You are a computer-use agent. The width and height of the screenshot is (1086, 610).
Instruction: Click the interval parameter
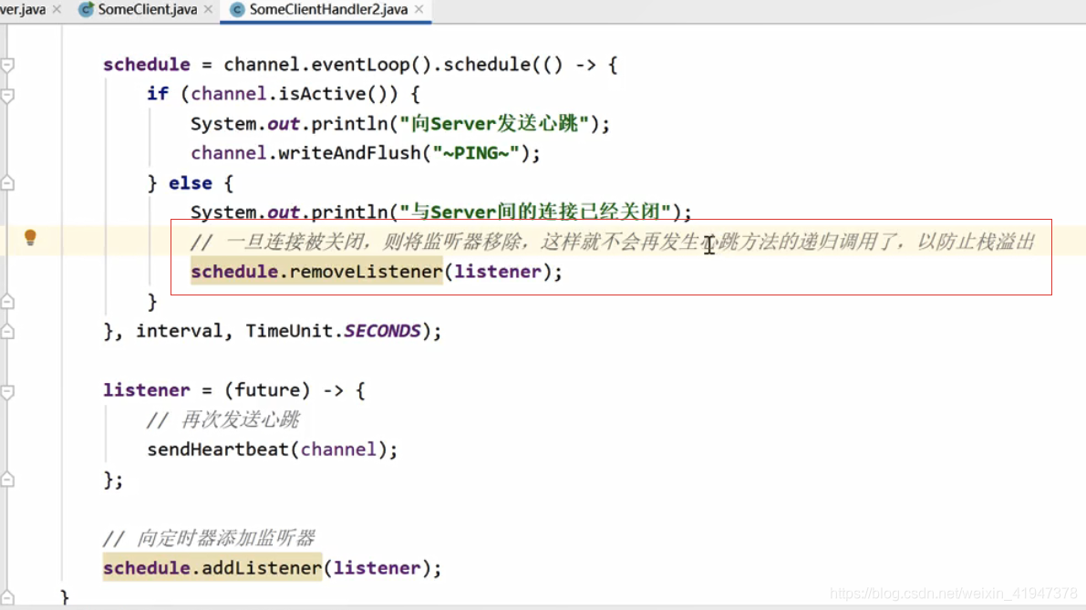point(180,331)
